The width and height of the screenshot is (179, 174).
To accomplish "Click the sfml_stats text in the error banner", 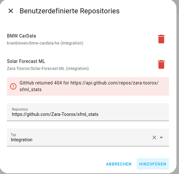I will [31, 90].
